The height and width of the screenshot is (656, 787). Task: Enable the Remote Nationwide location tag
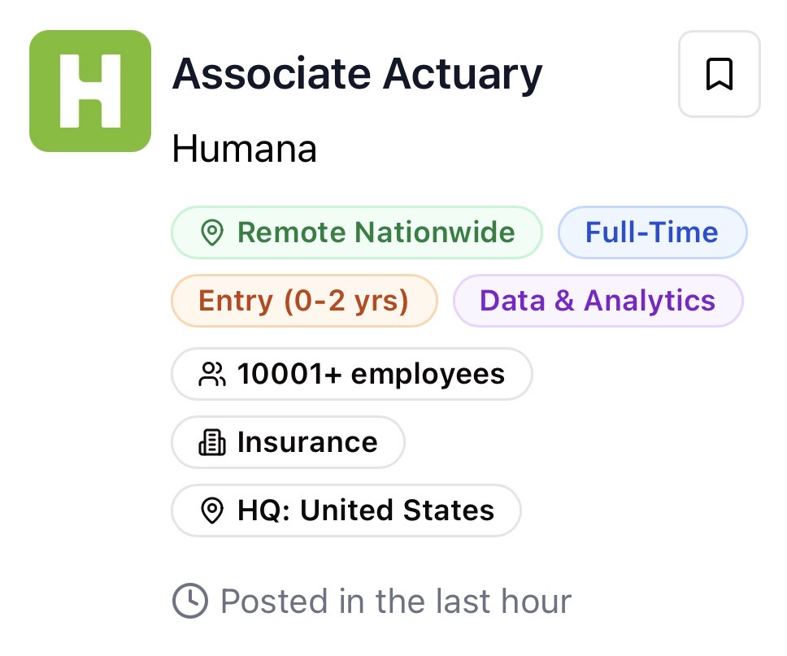[x=357, y=232]
